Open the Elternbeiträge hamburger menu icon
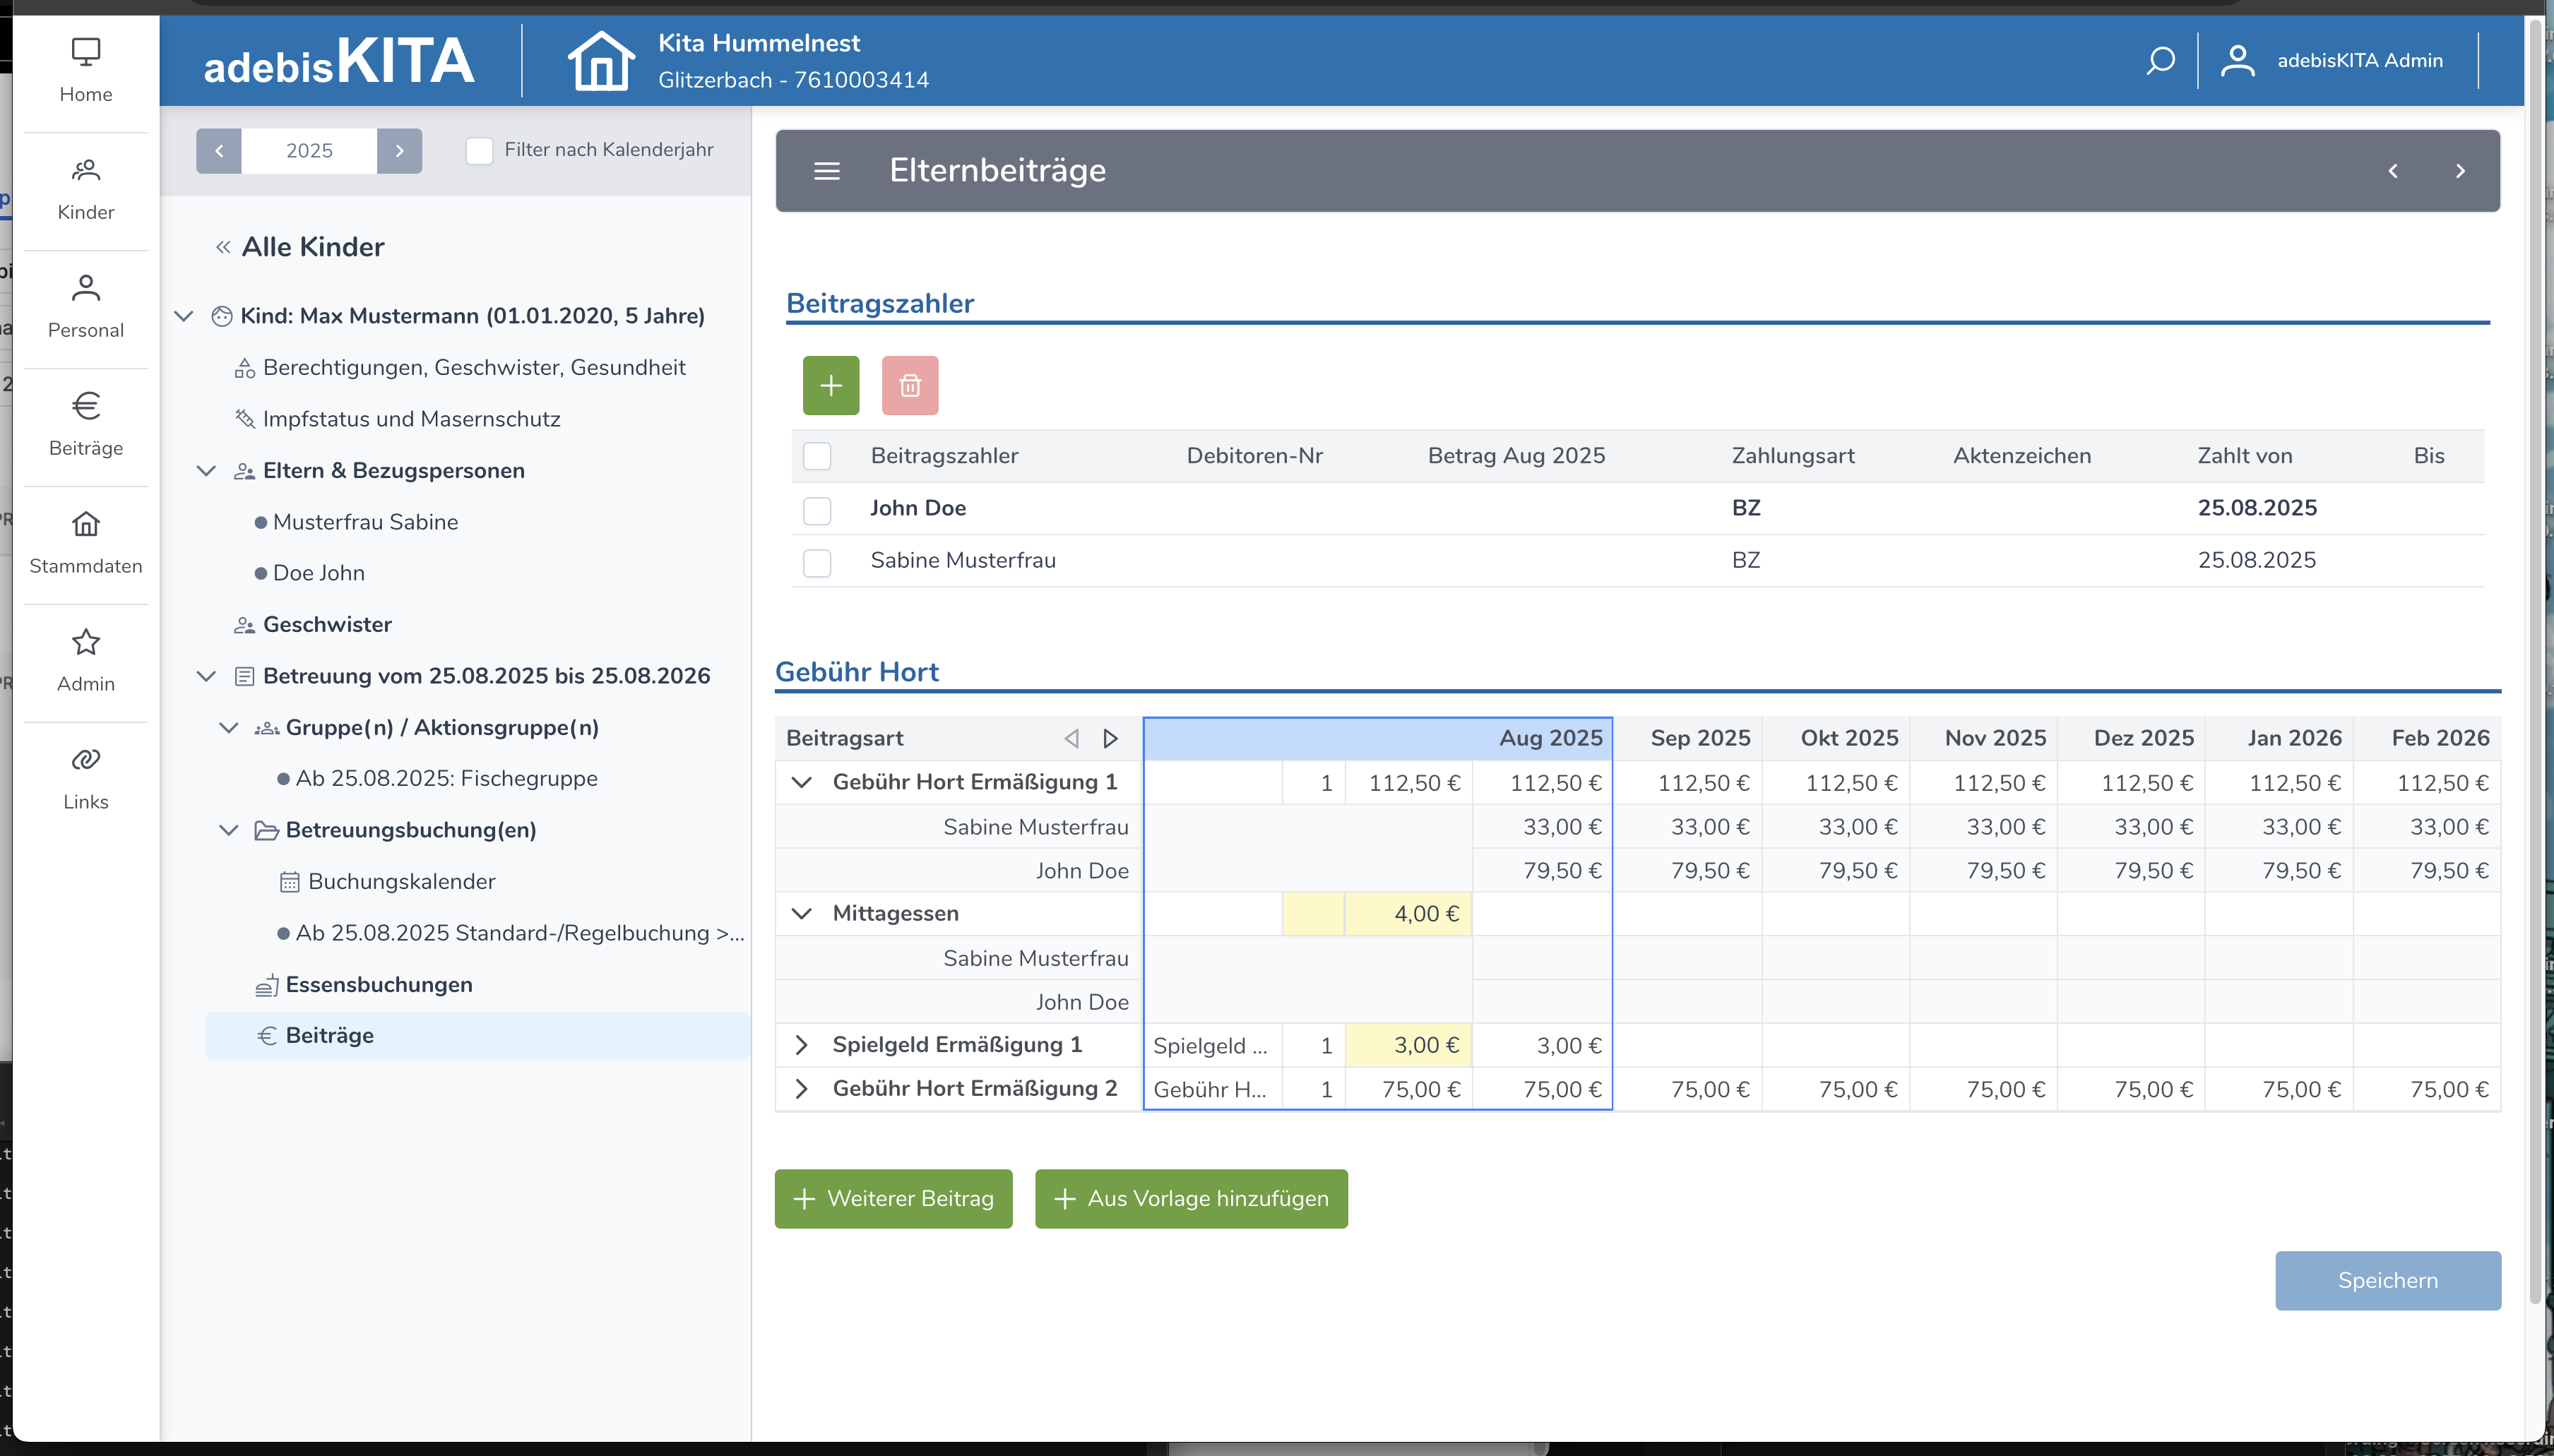This screenshot has height=1456, width=2554. pos(826,171)
